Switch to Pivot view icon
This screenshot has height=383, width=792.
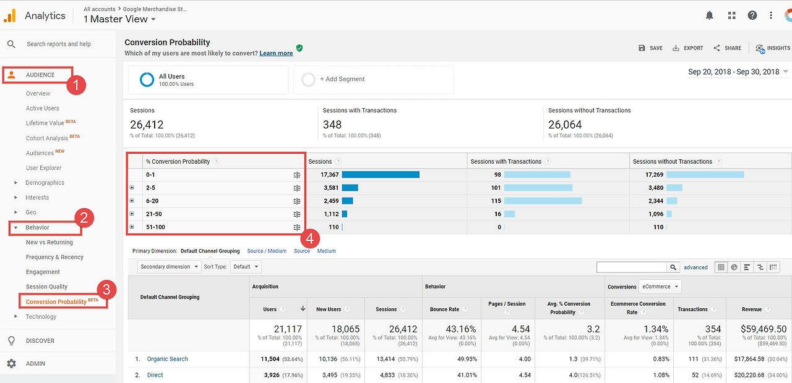[x=773, y=267]
